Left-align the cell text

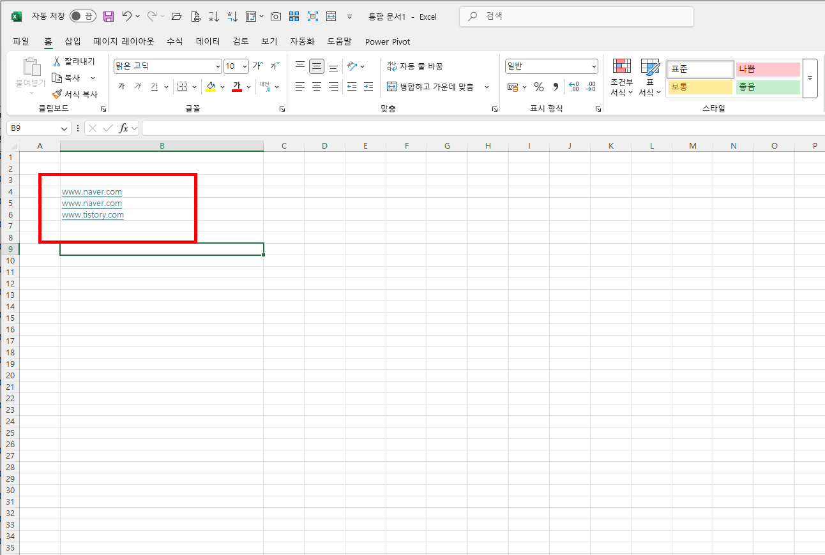300,87
